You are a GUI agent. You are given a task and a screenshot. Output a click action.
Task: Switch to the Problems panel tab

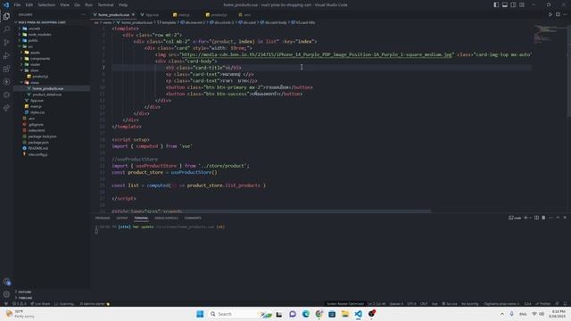coord(103,218)
